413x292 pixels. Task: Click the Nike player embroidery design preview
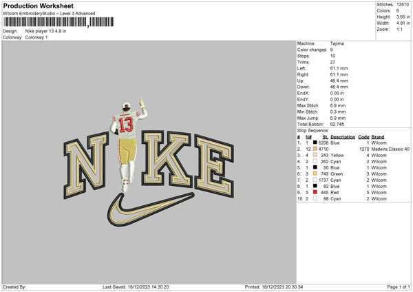[x=149, y=162]
